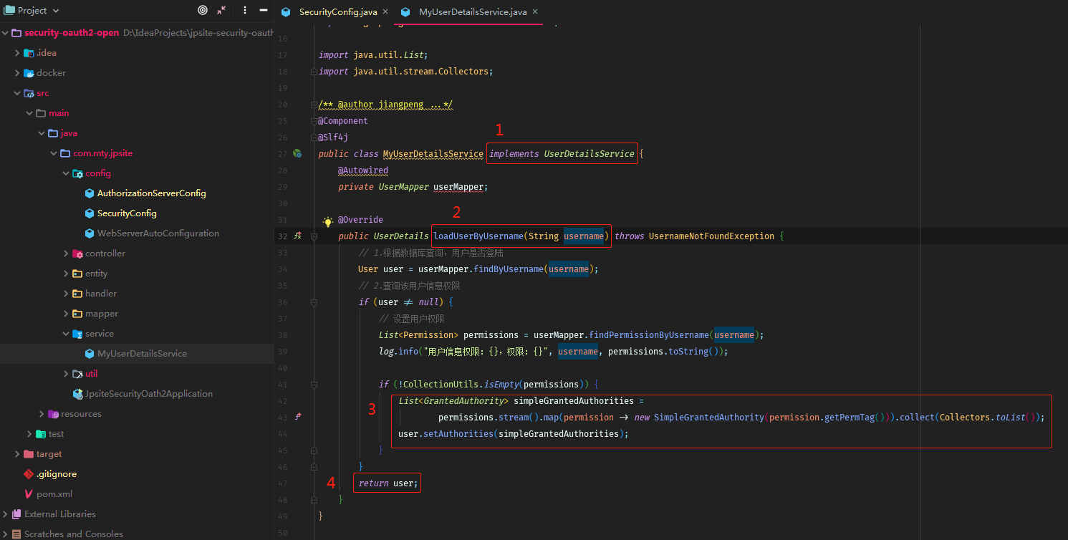
Task: Collapse the security-oauth2-open root node
Action: (x=6, y=33)
